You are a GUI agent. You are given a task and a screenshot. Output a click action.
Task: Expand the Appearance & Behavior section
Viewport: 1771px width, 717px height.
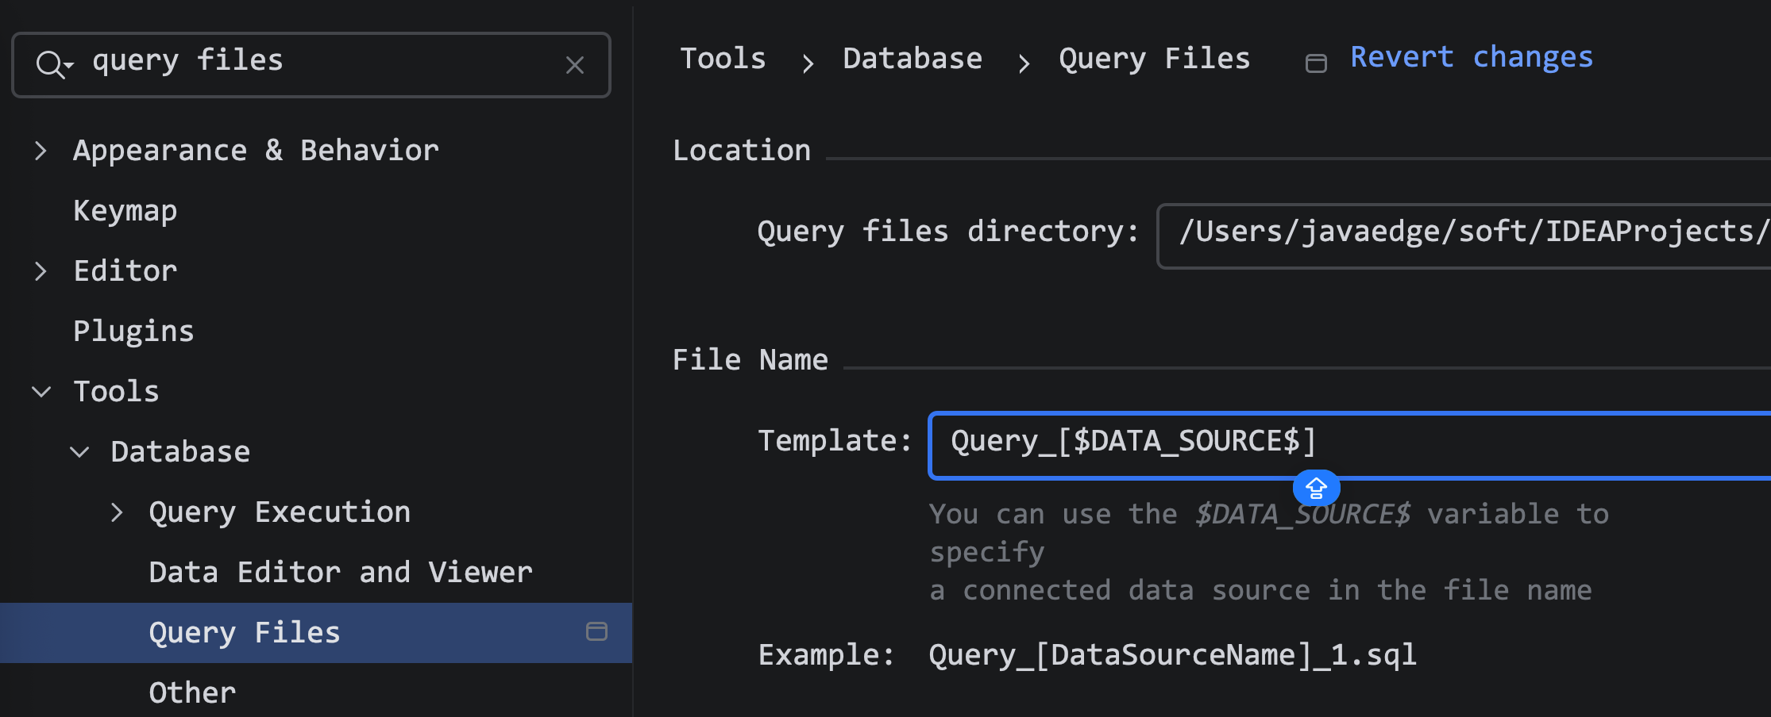click(x=41, y=151)
